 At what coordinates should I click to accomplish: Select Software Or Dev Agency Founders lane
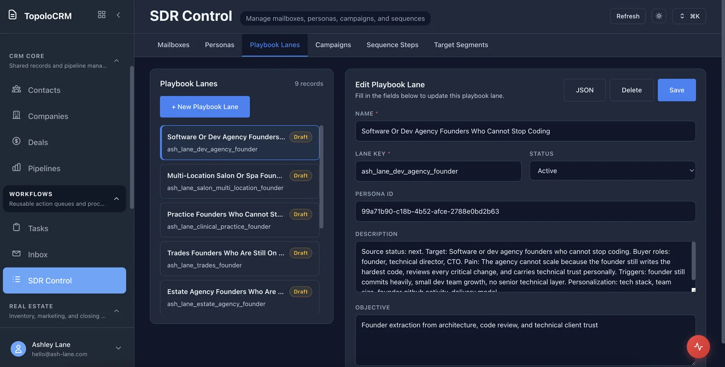point(239,143)
